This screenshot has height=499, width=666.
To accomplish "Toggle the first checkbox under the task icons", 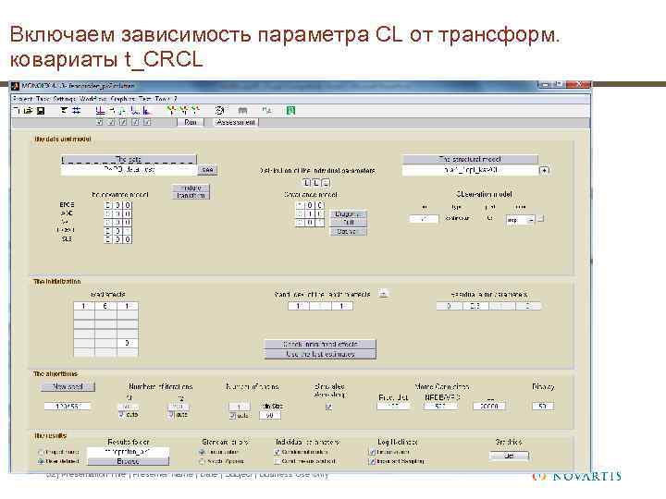I will (100, 122).
